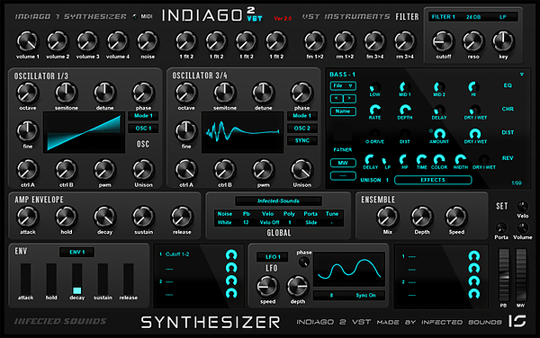Click the LFO speed knob
This screenshot has width=540, height=338.
[267, 287]
